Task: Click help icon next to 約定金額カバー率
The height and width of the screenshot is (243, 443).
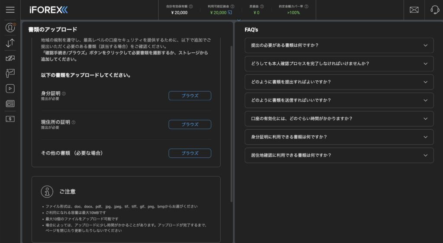Action: click(x=307, y=6)
